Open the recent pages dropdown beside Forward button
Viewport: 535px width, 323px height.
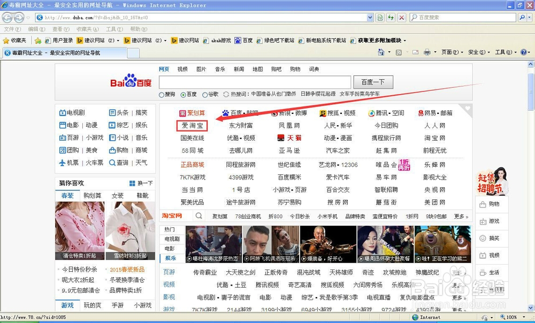29,18
